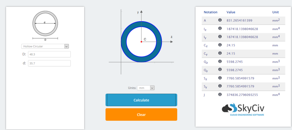Click the SkyCiv logo
The image size is (292, 130).
click(243, 109)
